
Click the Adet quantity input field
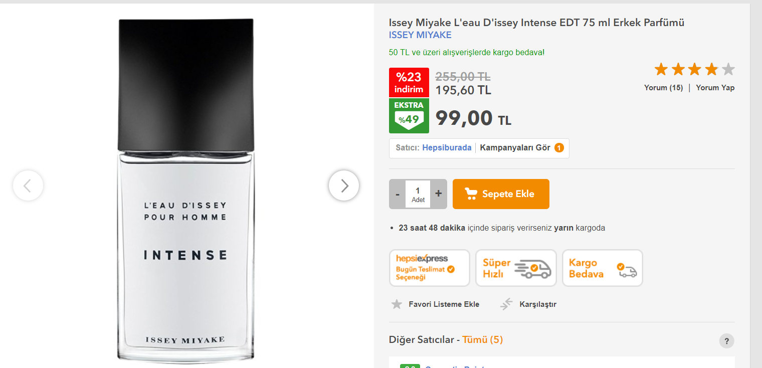pyautogui.click(x=418, y=194)
